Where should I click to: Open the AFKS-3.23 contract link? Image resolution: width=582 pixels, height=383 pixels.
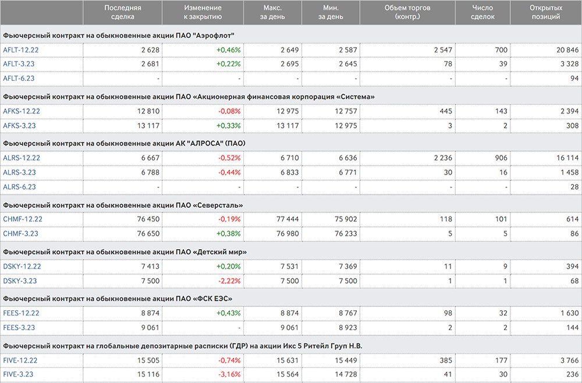[19, 126]
